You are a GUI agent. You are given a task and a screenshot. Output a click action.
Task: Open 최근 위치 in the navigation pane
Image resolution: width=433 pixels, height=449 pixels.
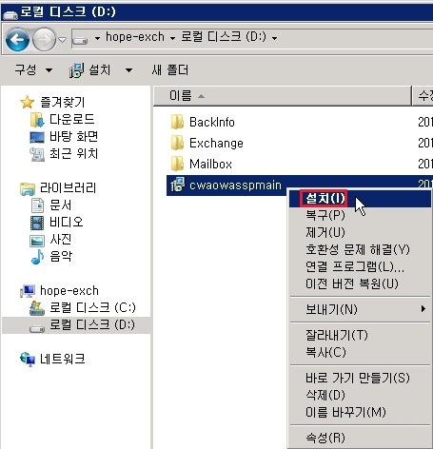(x=73, y=153)
